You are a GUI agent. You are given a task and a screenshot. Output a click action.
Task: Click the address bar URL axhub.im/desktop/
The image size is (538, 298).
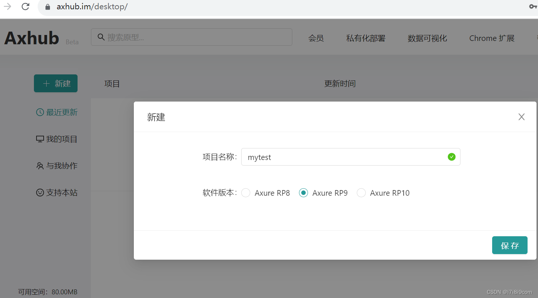click(x=92, y=7)
